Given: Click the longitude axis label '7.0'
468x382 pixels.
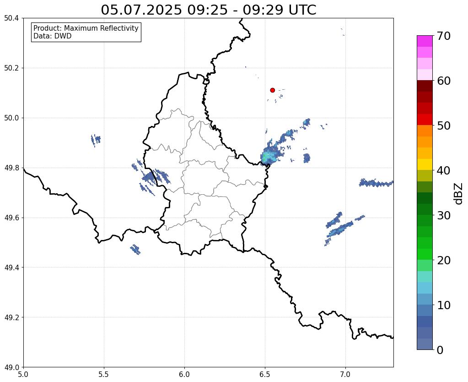Looking at the screenshot, I should click(x=345, y=374).
